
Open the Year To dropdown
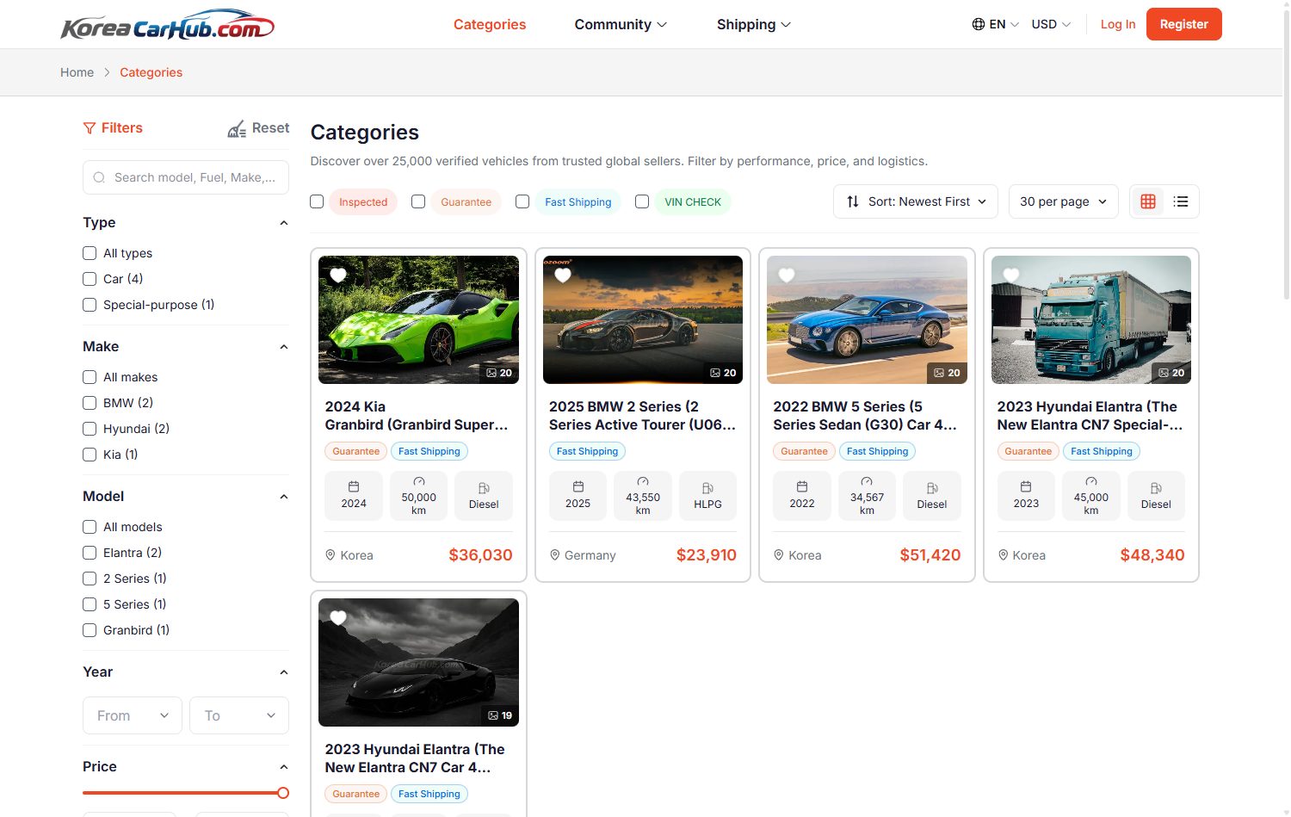point(239,715)
